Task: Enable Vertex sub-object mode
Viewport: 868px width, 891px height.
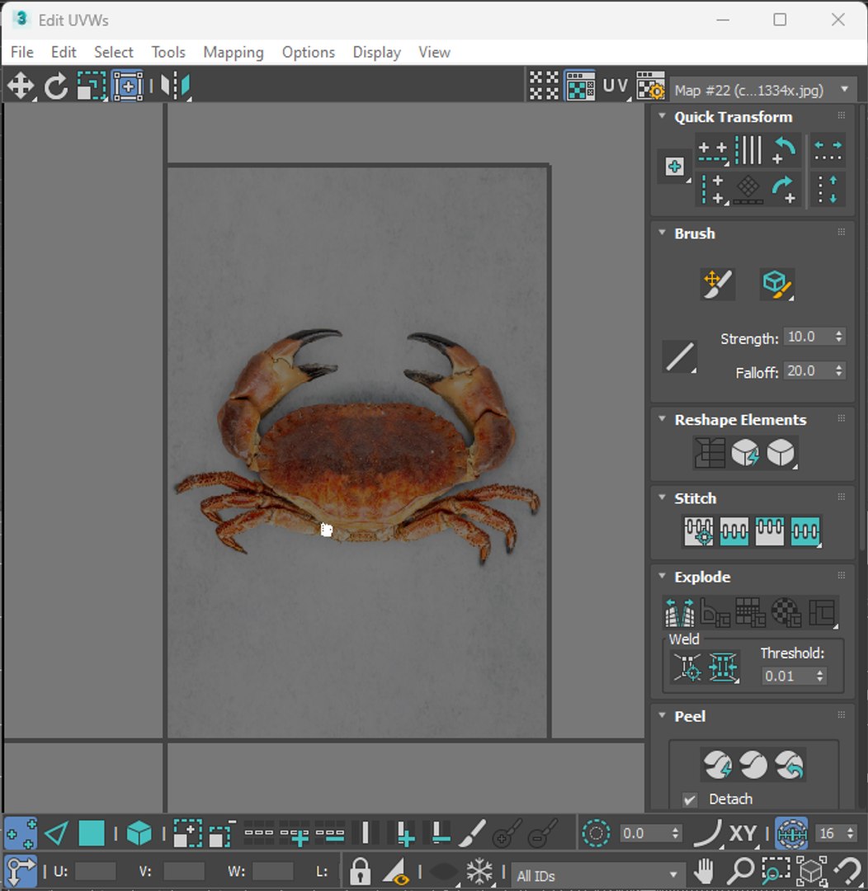Action: [x=21, y=833]
